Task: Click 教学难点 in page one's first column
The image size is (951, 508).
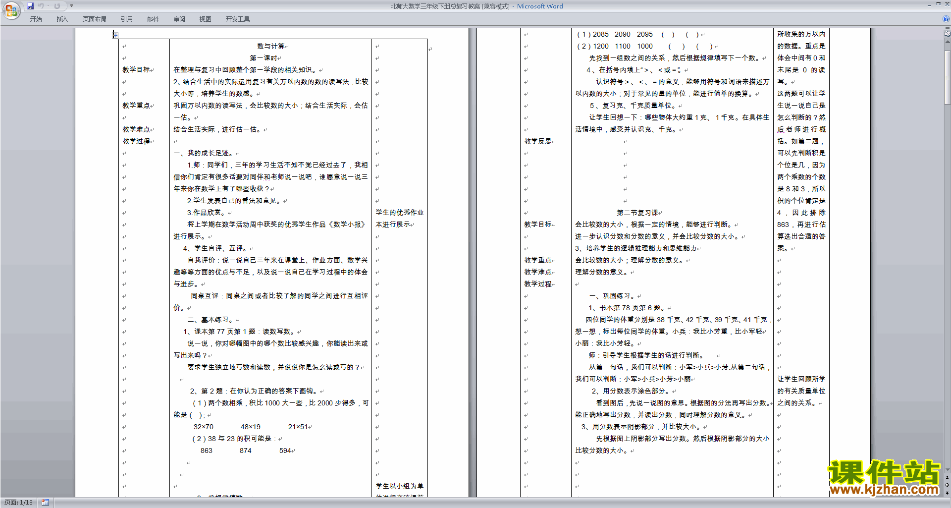Action: [x=136, y=129]
